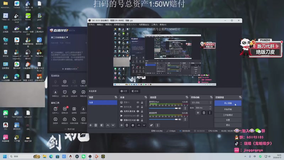Open 桌面音频 three-dot options menu
Image resolution: width=284 pixels, height=160 pixels.
click(185, 119)
